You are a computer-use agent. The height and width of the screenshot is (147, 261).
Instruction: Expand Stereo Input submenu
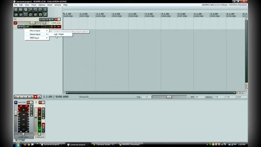[x=37, y=34]
